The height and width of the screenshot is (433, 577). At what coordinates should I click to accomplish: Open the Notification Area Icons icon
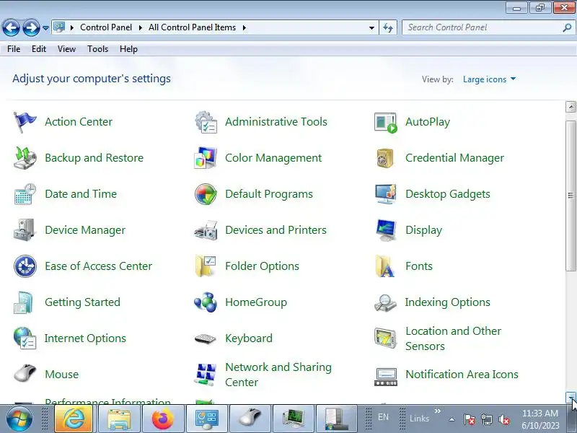click(386, 377)
